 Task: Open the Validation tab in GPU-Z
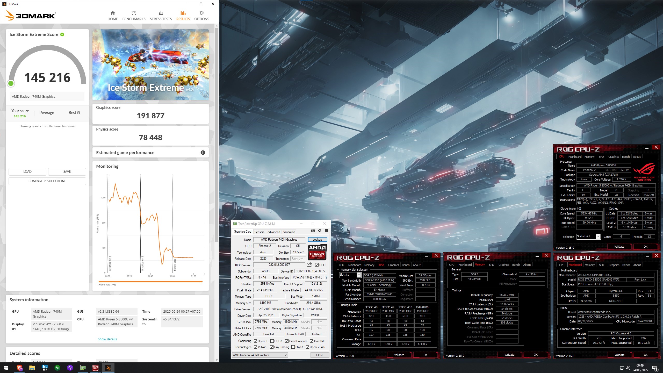coord(289,232)
